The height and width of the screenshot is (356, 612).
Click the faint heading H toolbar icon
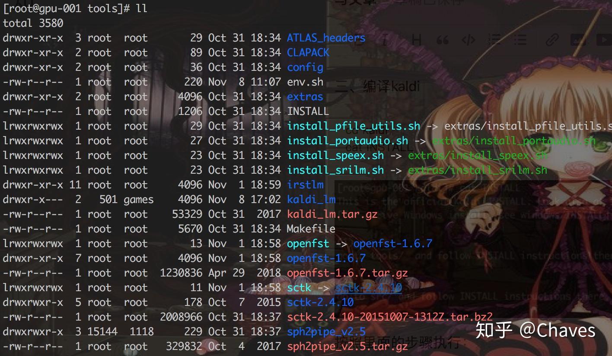[417, 41]
